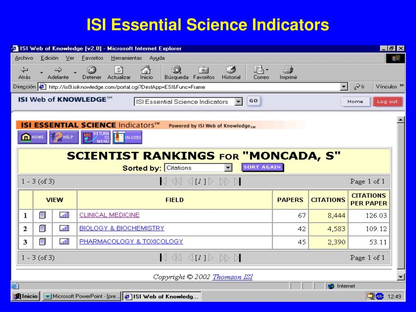Go to next page in top pager

pos(211,182)
